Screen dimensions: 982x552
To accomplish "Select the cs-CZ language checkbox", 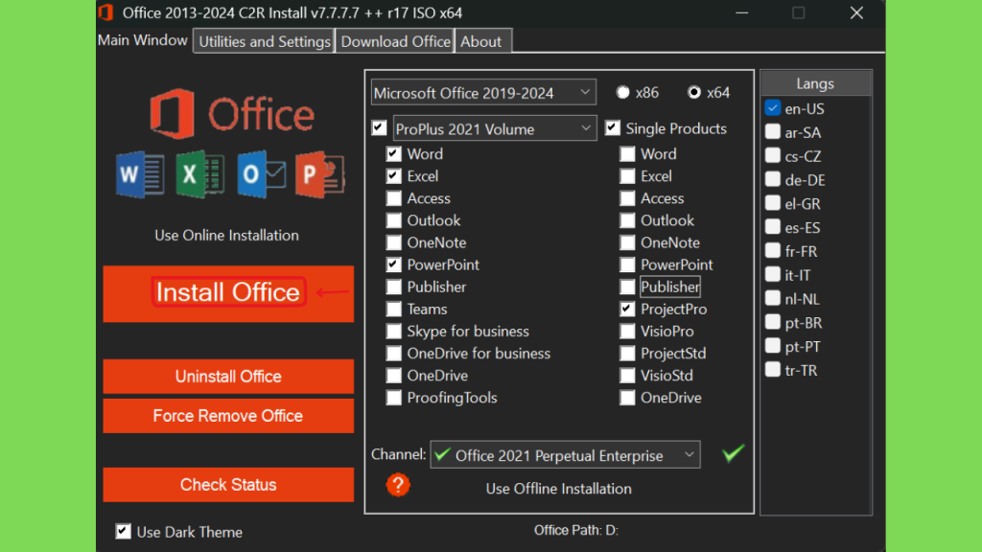I will [x=773, y=156].
